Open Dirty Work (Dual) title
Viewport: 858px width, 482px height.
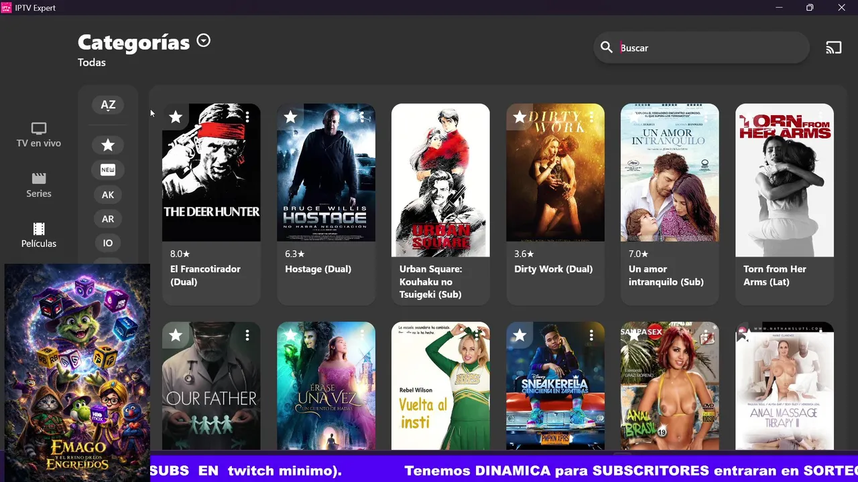[x=553, y=269]
